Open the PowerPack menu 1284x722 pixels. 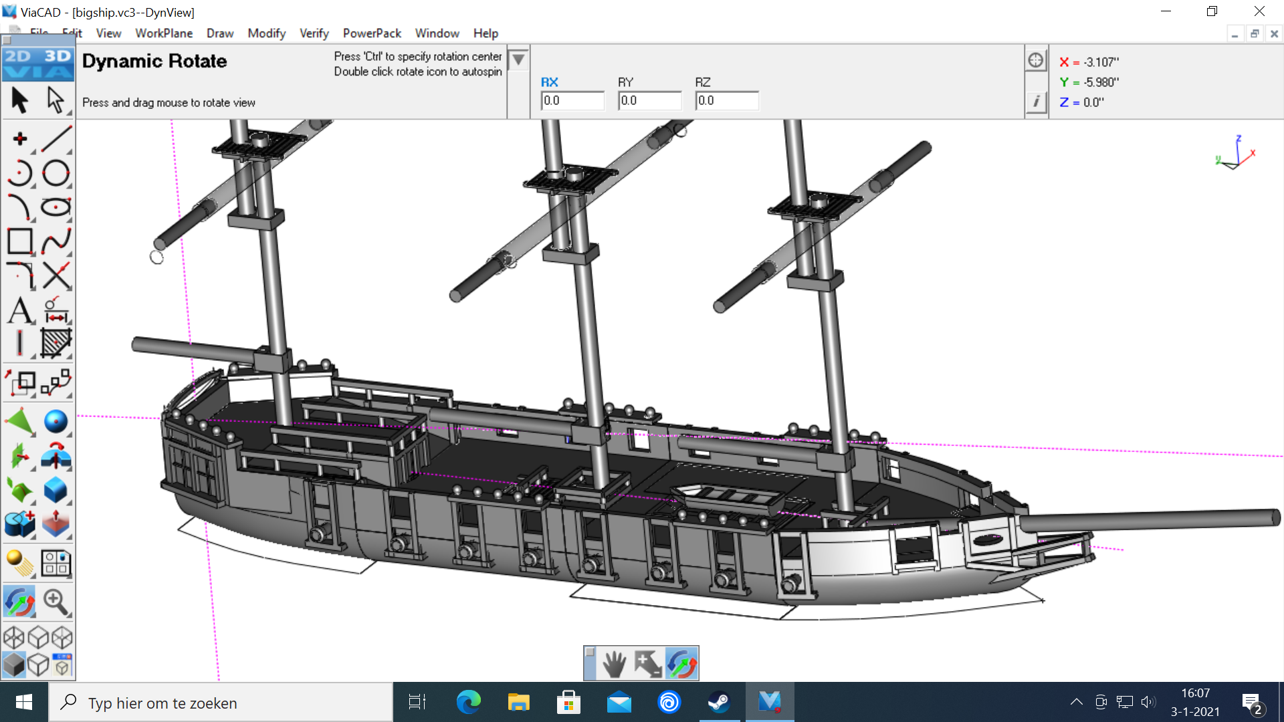click(372, 33)
